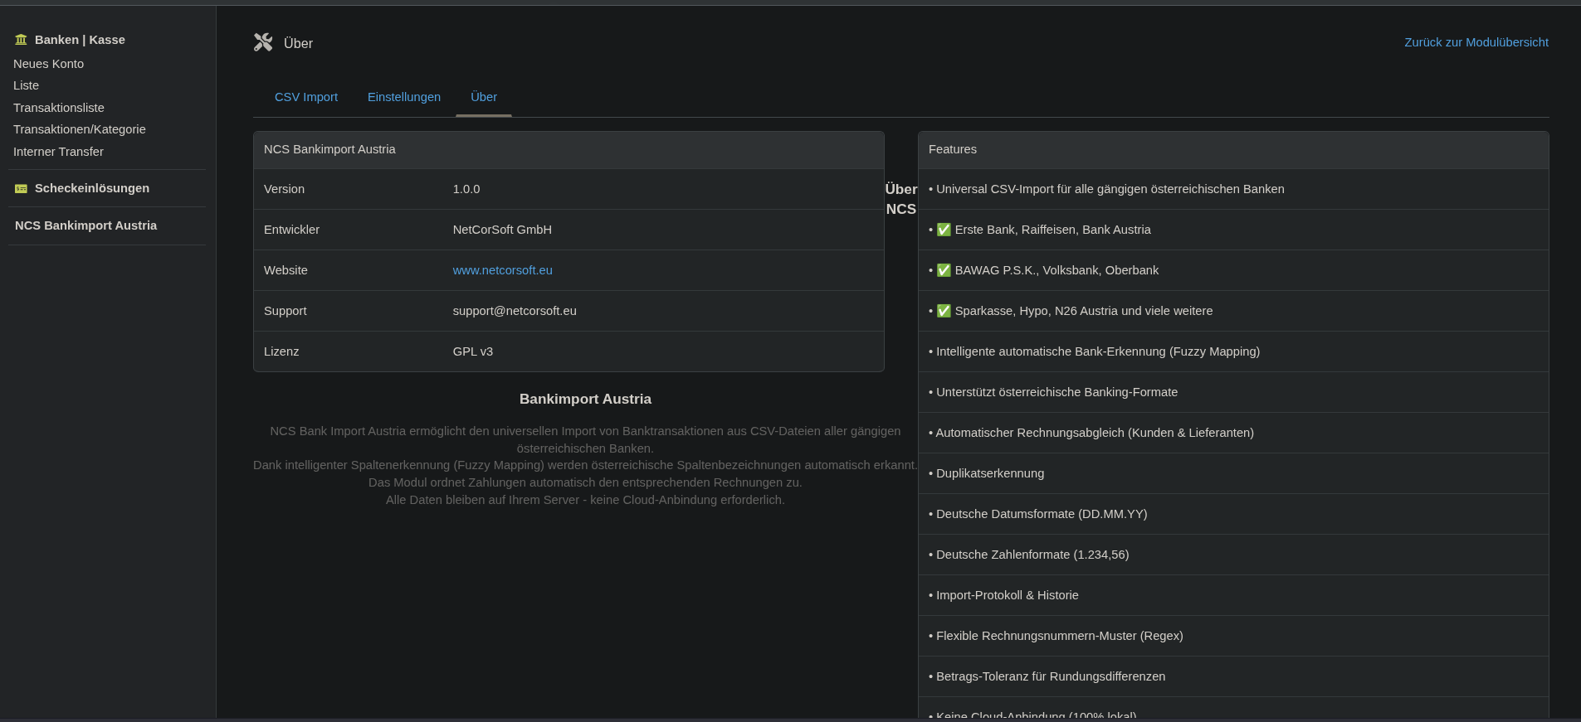Select the Über tab
The image size is (1581, 722).
coord(484,97)
